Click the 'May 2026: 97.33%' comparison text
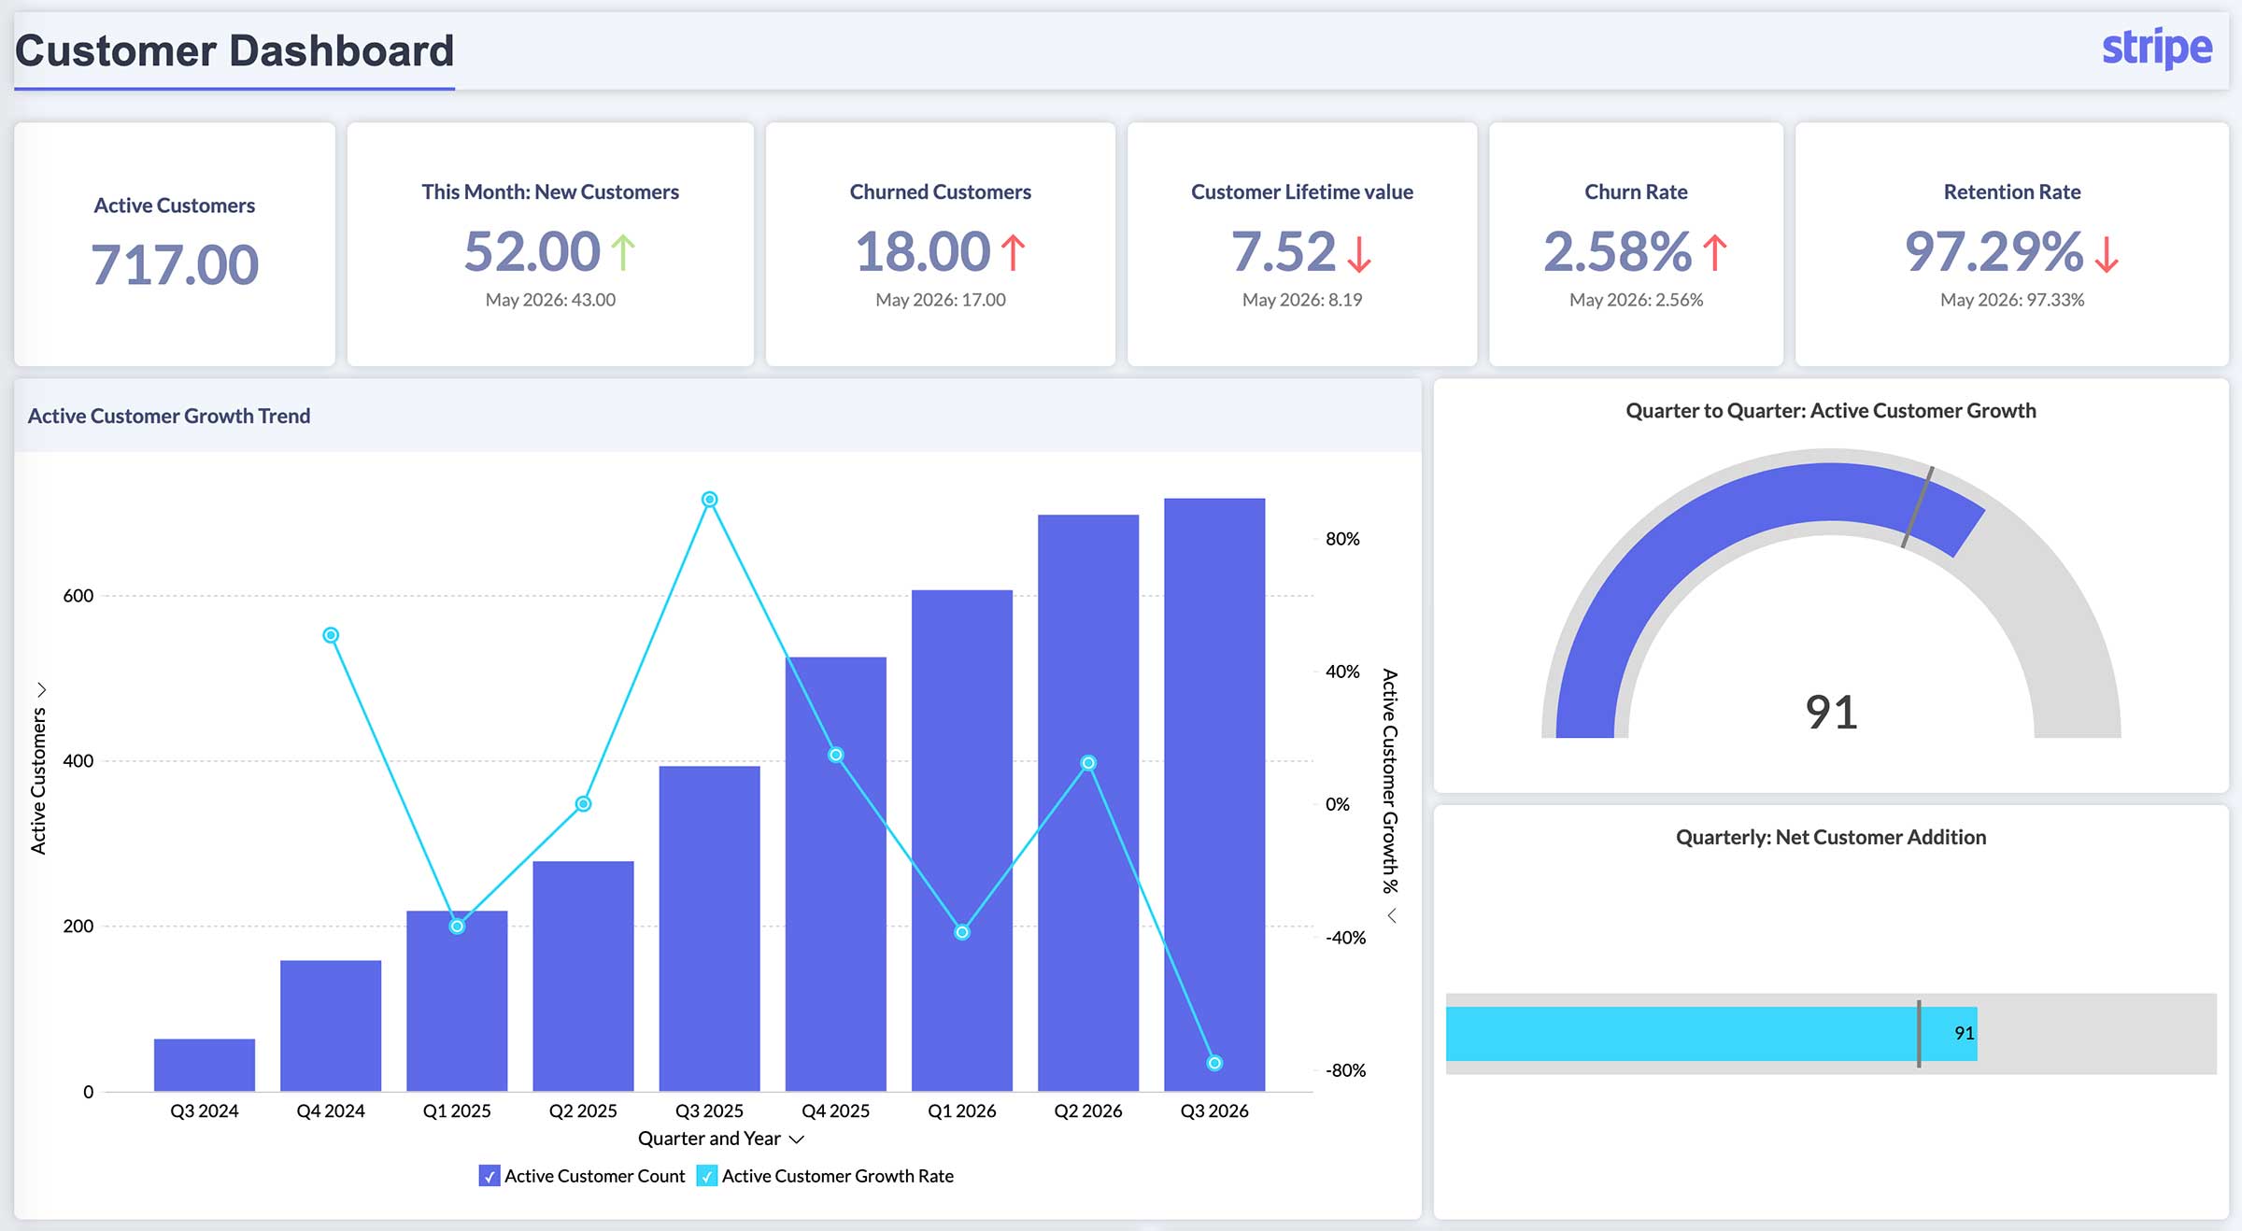This screenshot has height=1231, width=2242. pos(2012,300)
